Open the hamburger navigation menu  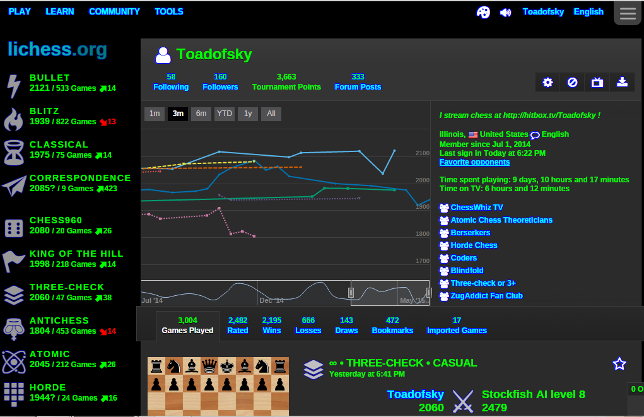[627, 13]
